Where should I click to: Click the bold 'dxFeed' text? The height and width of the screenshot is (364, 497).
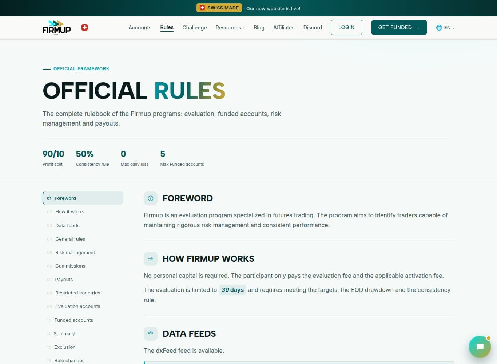(x=166, y=351)
